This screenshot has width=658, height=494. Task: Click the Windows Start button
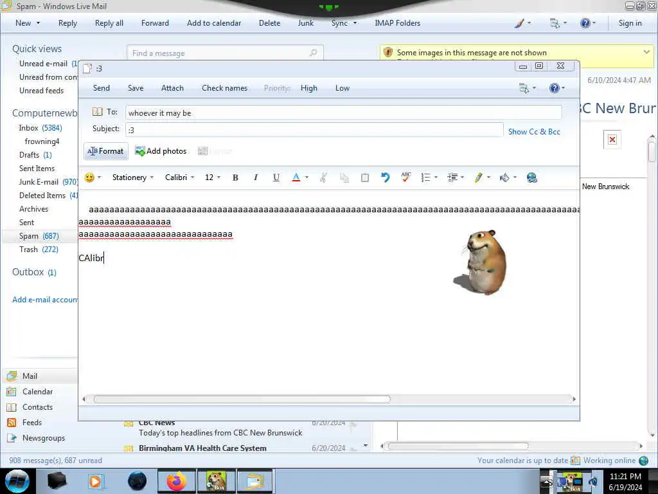click(x=17, y=481)
